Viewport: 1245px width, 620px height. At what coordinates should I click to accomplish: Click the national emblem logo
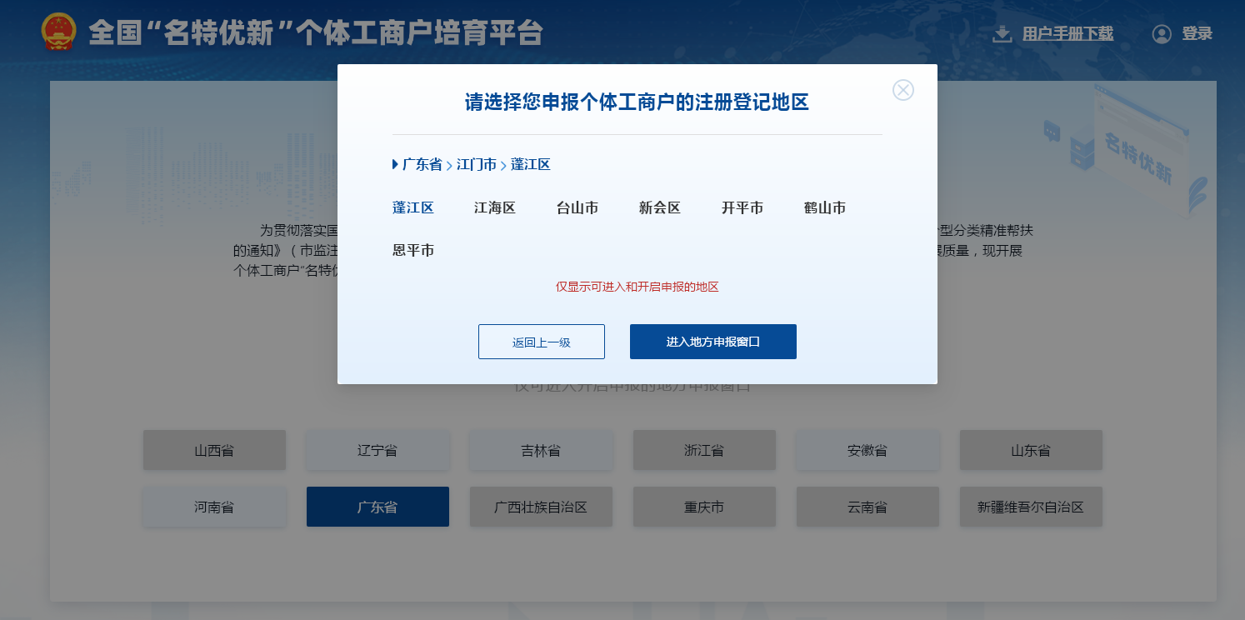pyautogui.click(x=57, y=33)
